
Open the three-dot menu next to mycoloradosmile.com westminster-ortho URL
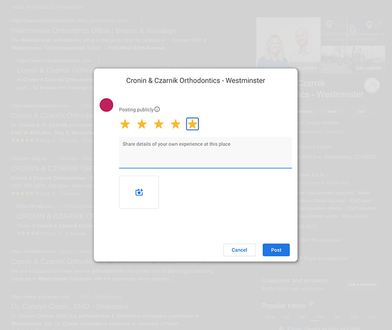pos(142,21)
